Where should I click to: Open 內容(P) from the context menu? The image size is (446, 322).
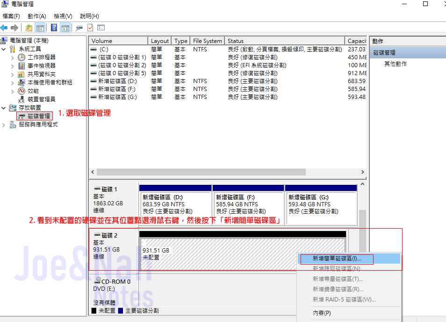click(323, 313)
